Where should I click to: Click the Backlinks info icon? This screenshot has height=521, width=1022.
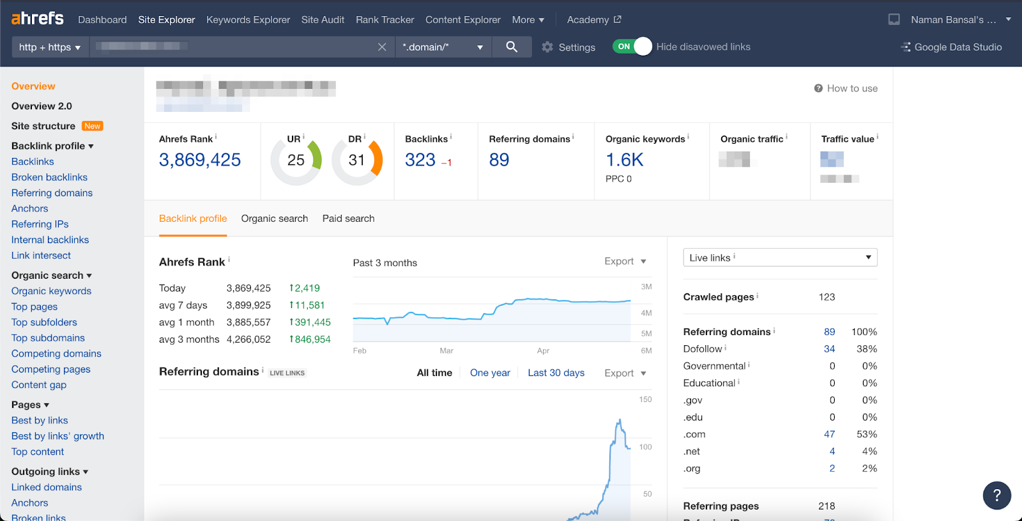[x=451, y=137]
